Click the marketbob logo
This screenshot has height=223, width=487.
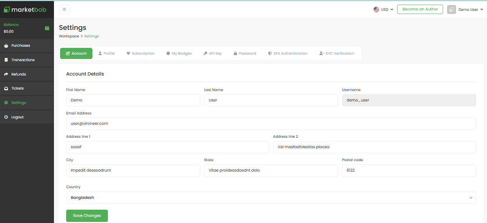(x=25, y=10)
